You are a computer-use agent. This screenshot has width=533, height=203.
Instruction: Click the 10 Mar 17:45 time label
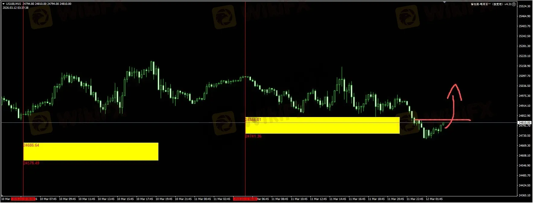145,199
